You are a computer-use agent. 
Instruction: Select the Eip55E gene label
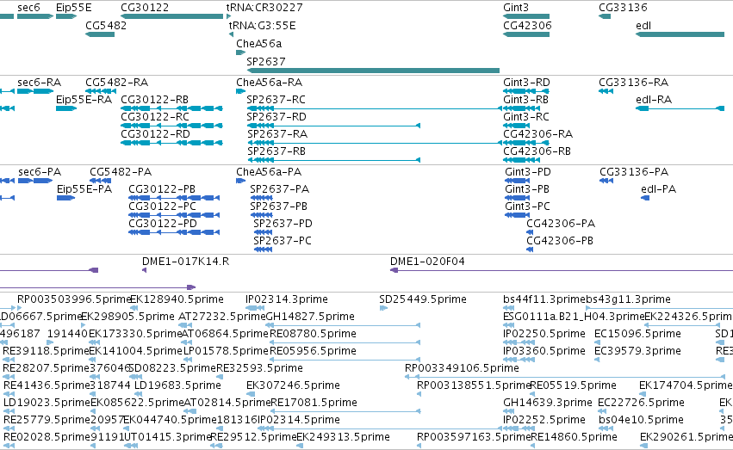74,8
